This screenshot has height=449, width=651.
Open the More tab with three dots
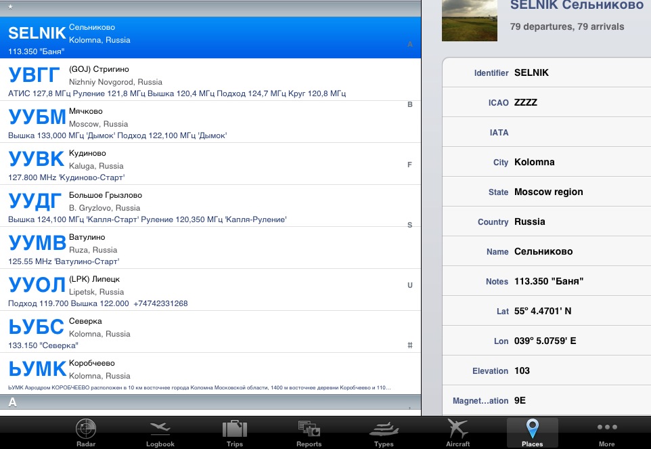pyautogui.click(x=607, y=429)
